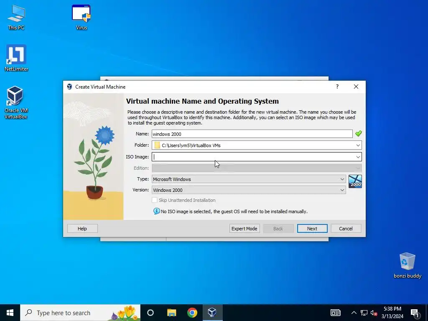The image size is (428, 321).
Task: Click the Cortana circle taskbar button
Action: pos(150,313)
